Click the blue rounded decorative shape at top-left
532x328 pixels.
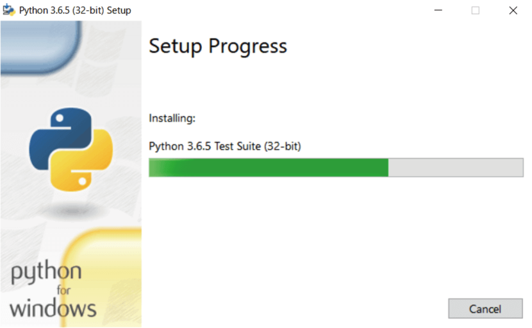click(41, 46)
